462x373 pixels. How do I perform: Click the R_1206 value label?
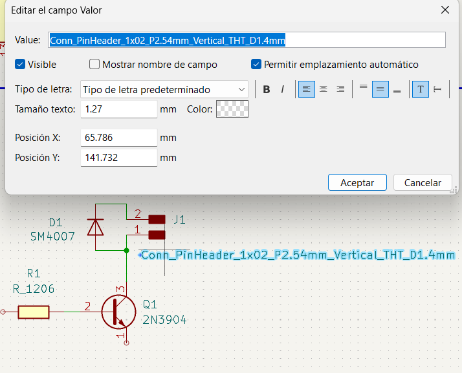pos(34,289)
